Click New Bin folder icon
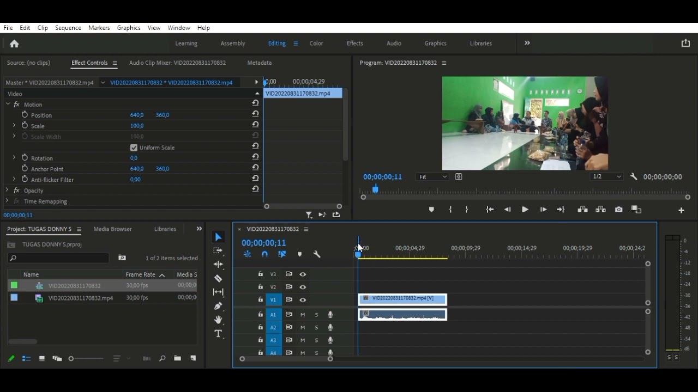The width and height of the screenshot is (698, 392). pos(177,358)
